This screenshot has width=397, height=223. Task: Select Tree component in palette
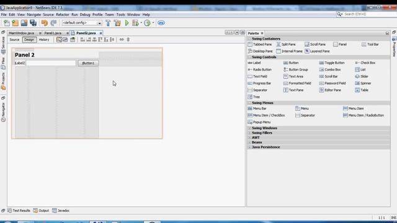254,97
